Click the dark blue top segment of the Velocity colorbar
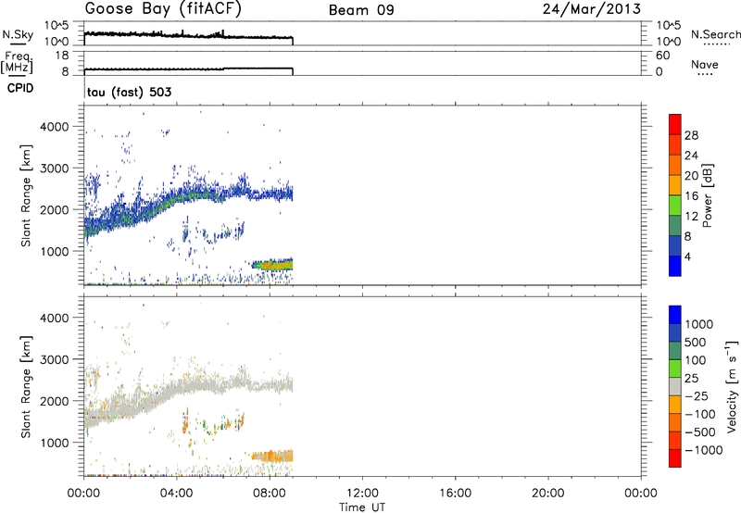The width and height of the screenshot is (741, 513). tap(675, 315)
